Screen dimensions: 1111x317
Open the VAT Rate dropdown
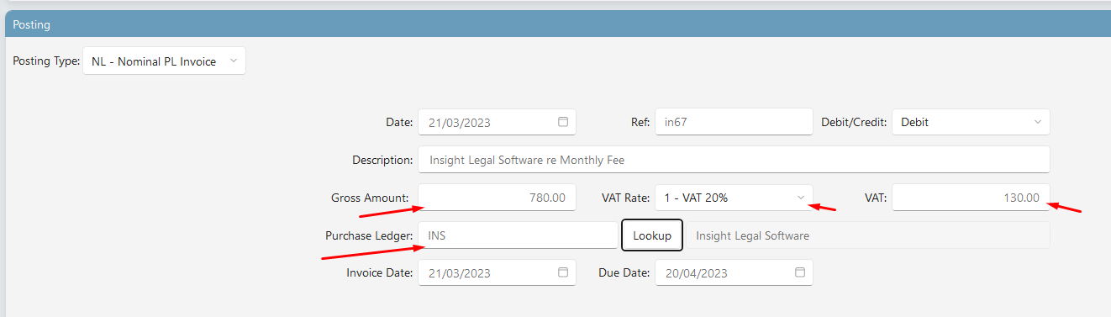point(734,198)
